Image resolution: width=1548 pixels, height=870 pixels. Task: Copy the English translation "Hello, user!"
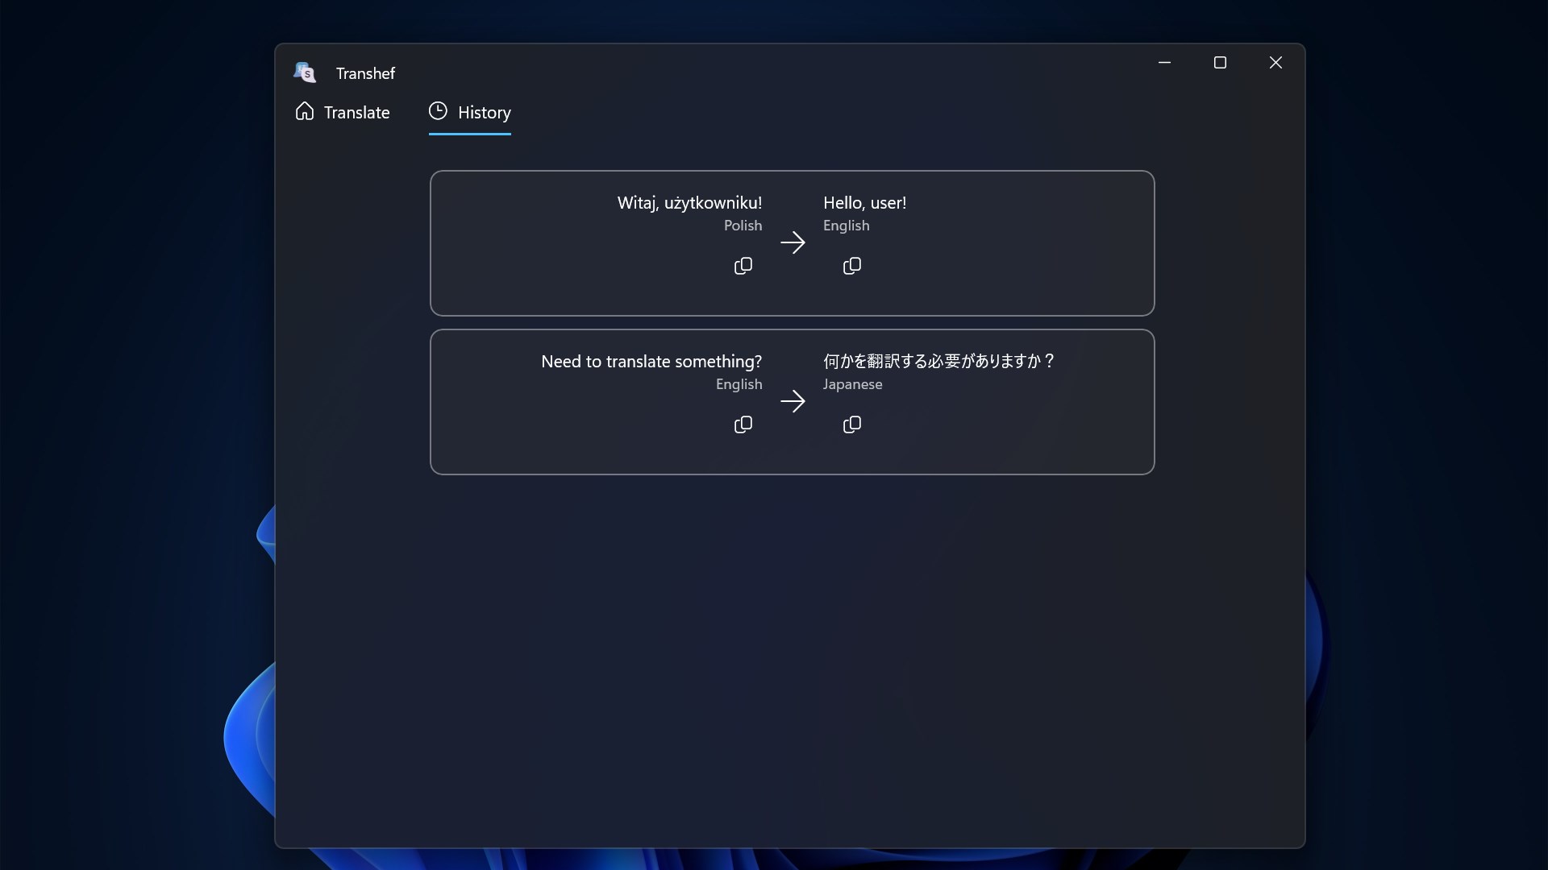851,266
